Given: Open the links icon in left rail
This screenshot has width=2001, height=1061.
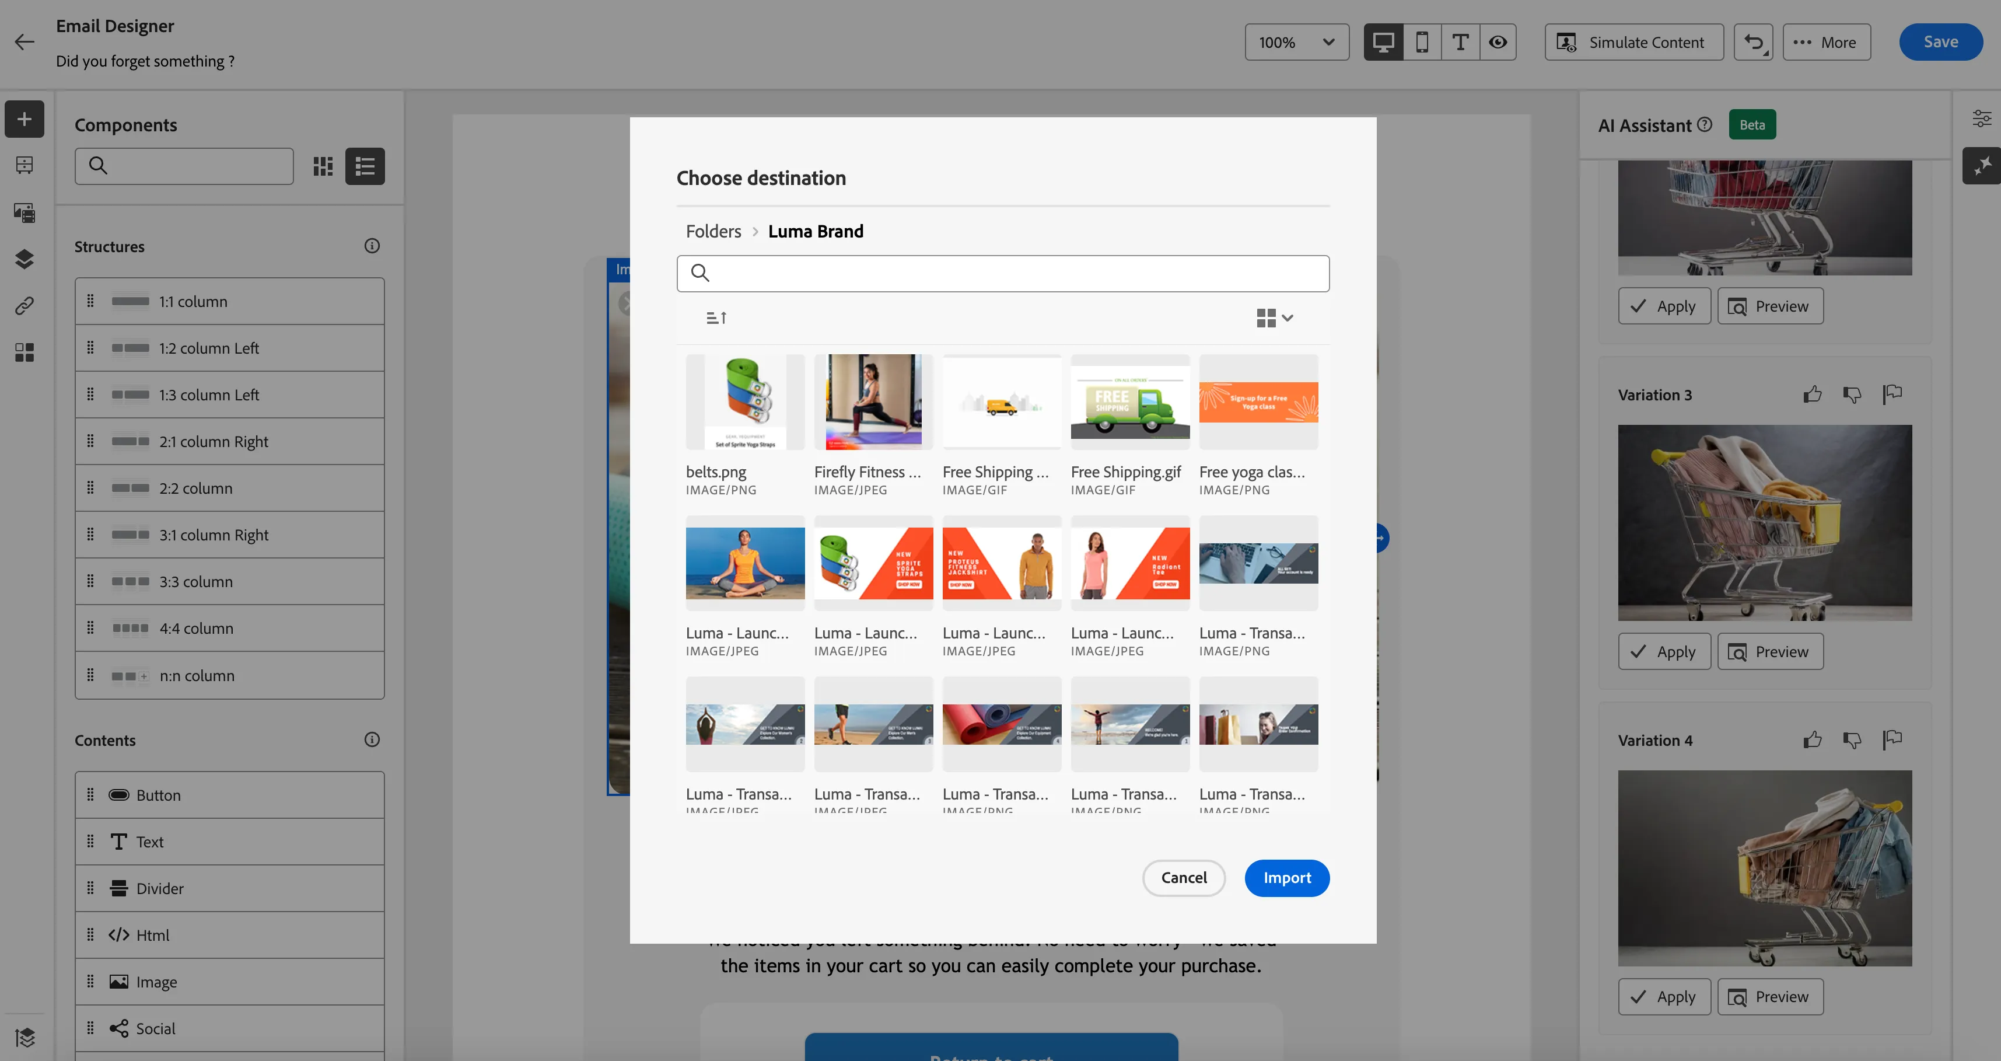Looking at the screenshot, I should (x=24, y=305).
